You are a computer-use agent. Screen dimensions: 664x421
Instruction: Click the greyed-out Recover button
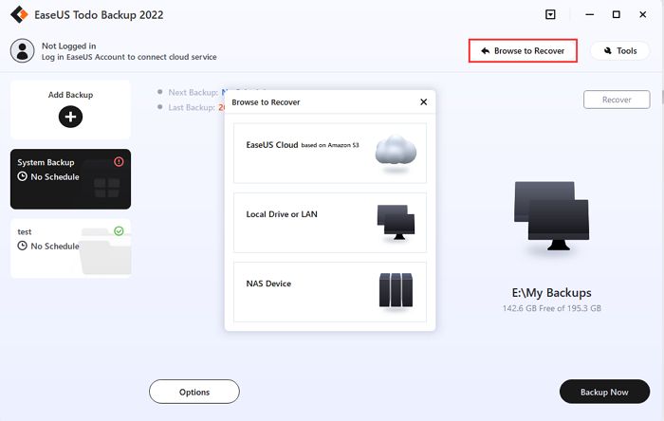(617, 100)
